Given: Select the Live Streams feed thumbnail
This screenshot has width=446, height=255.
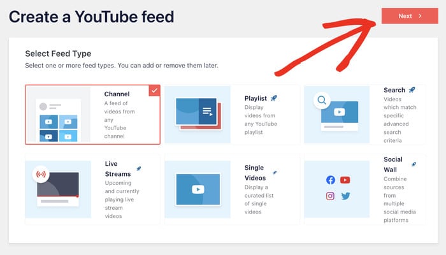Looking at the screenshot, I should [58, 189].
